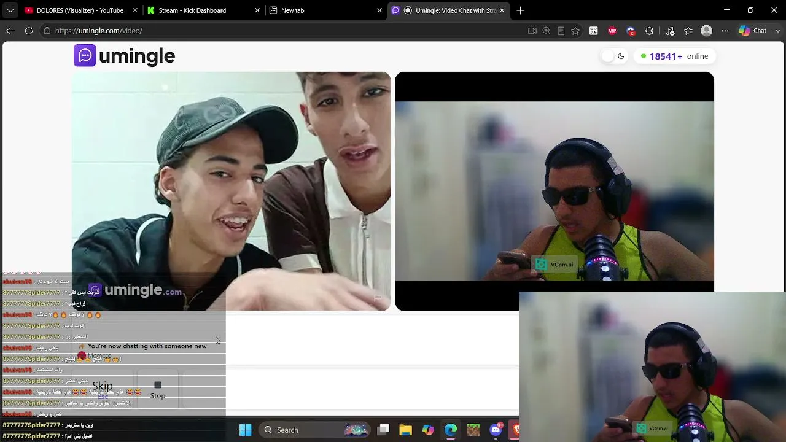Open the Adblock Plus extension
Image resolution: width=786 pixels, height=442 pixels.
(x=612, y=31)
